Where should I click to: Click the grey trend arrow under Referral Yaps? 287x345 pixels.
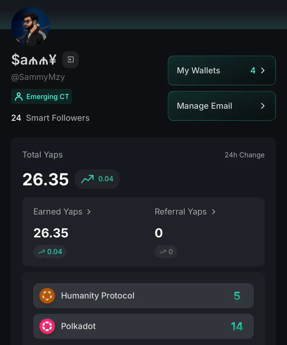pos(163,252)
